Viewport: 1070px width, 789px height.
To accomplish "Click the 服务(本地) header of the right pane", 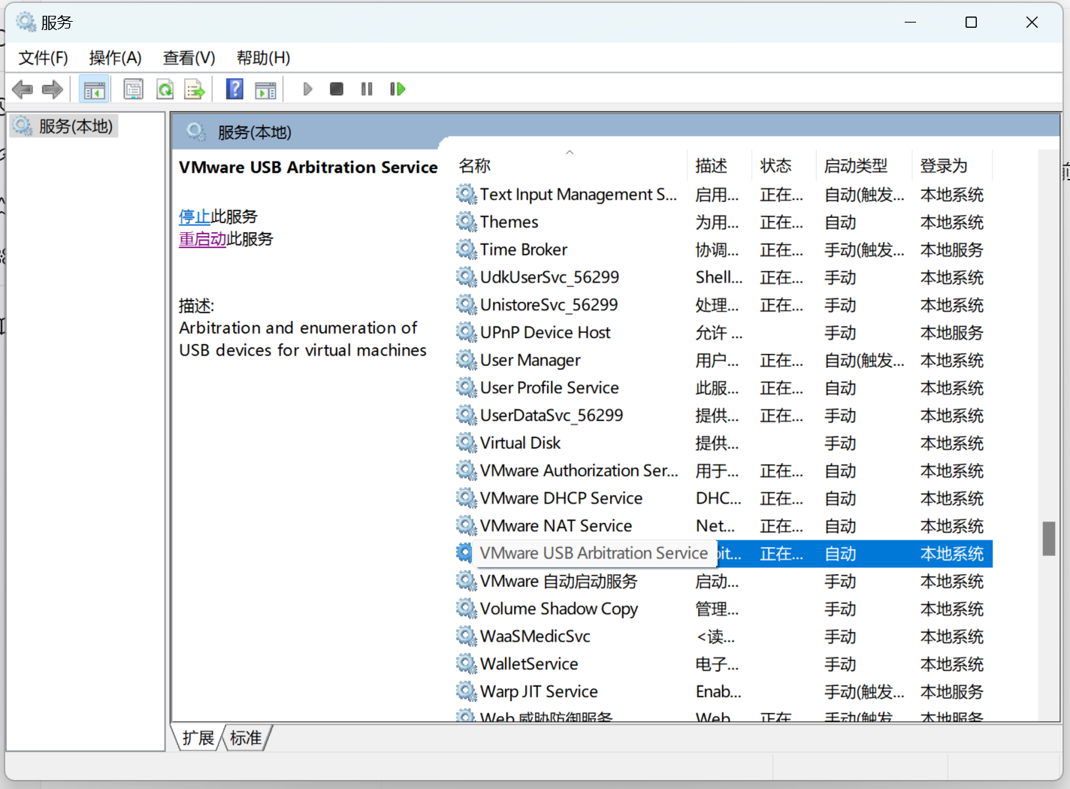I will (255, 132).
